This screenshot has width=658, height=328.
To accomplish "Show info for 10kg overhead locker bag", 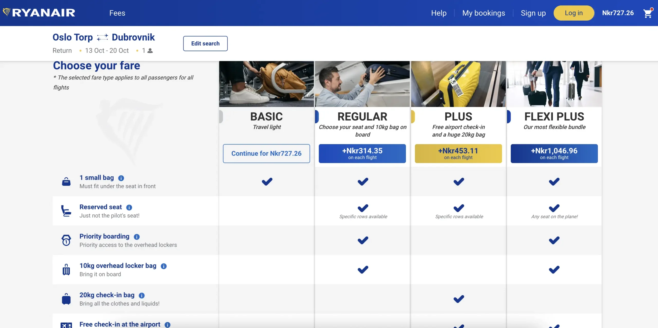I will click(164, 266).
